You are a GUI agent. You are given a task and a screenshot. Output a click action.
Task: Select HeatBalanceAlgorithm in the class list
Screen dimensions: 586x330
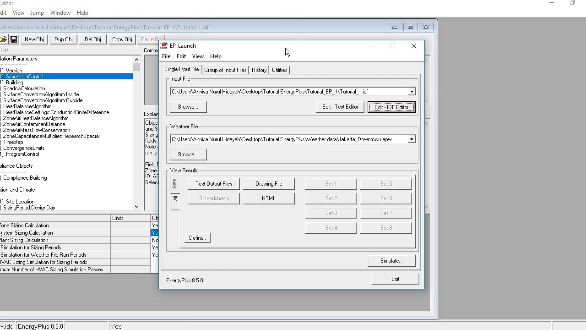[x=27, y=106]
